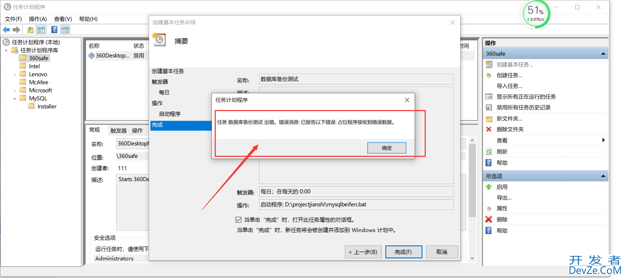Click the 帮助 icon under 360safe section
Image resolution: width=625 pixels, height=278 pixels.
pos(489,163)
